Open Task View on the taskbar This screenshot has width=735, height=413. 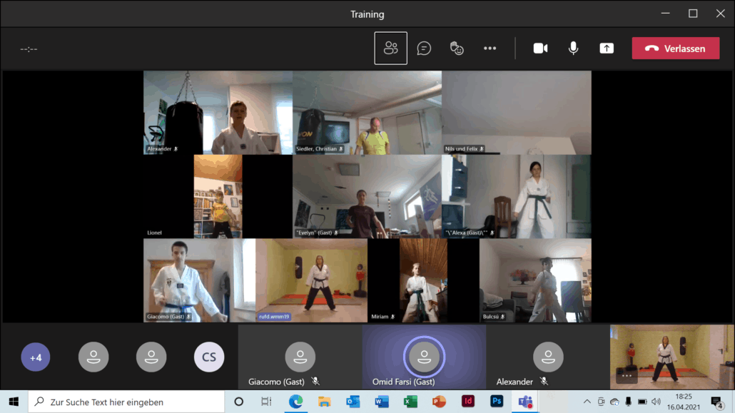(266, 402)
